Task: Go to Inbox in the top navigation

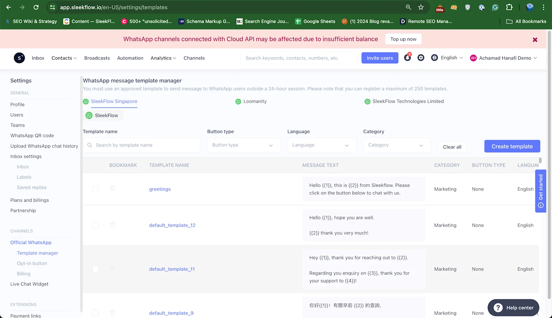Action: click(x=38, y=58)
